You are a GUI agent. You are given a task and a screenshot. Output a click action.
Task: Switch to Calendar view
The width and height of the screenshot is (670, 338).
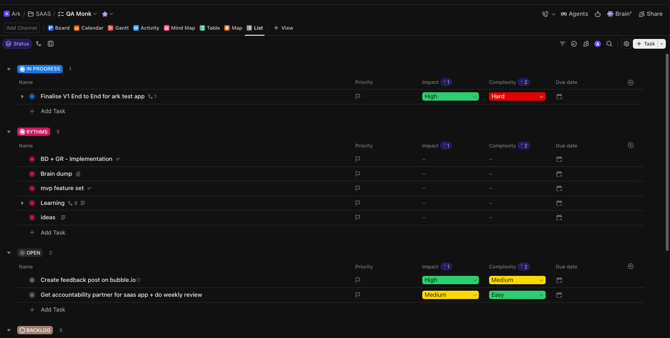[89, 28]
